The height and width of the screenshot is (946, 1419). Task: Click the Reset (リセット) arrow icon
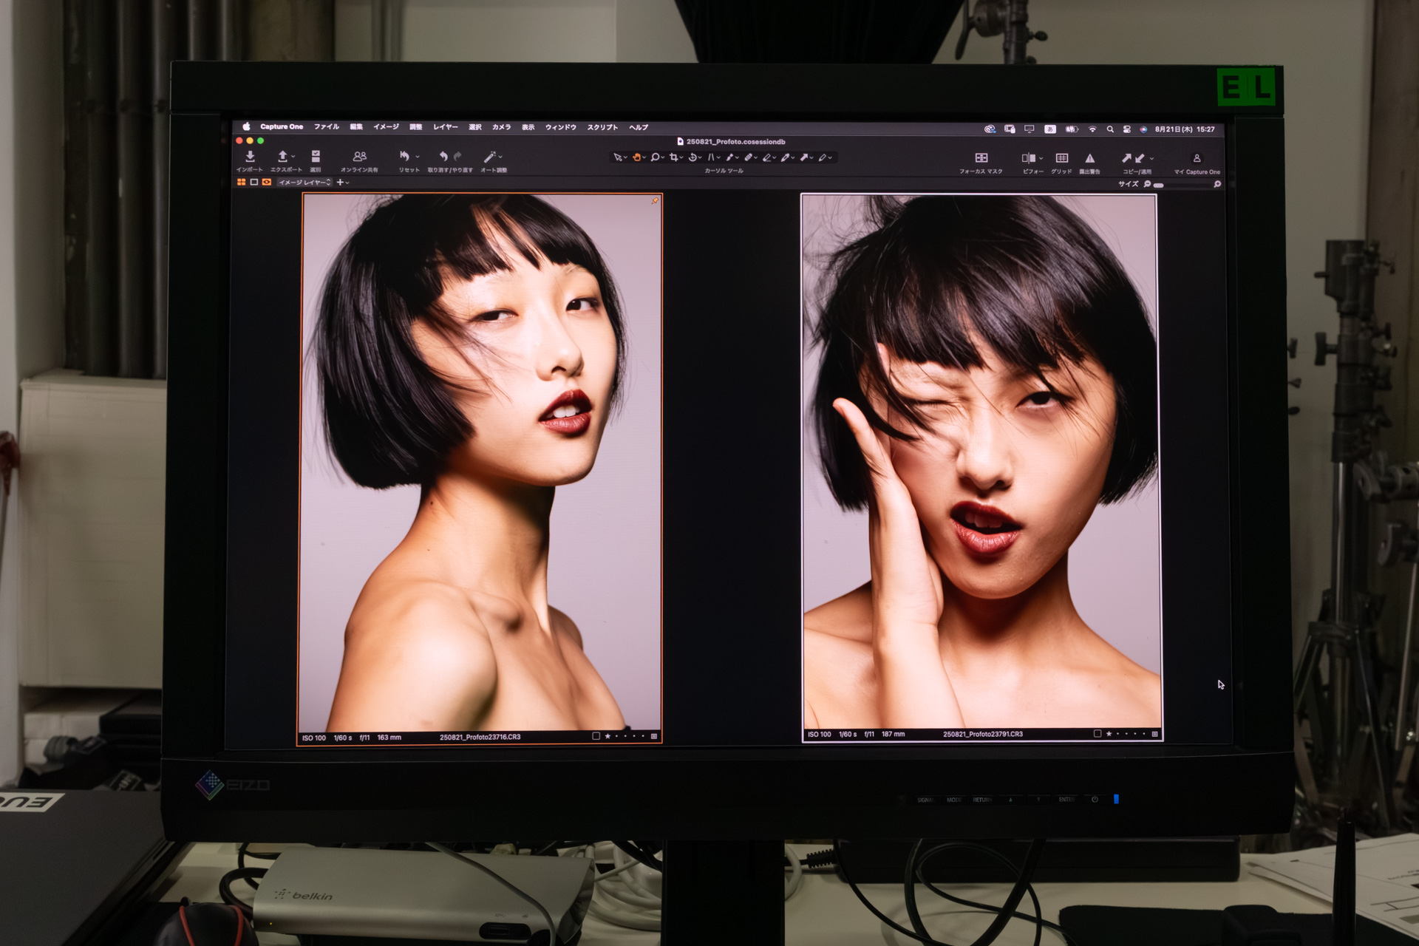404,157
